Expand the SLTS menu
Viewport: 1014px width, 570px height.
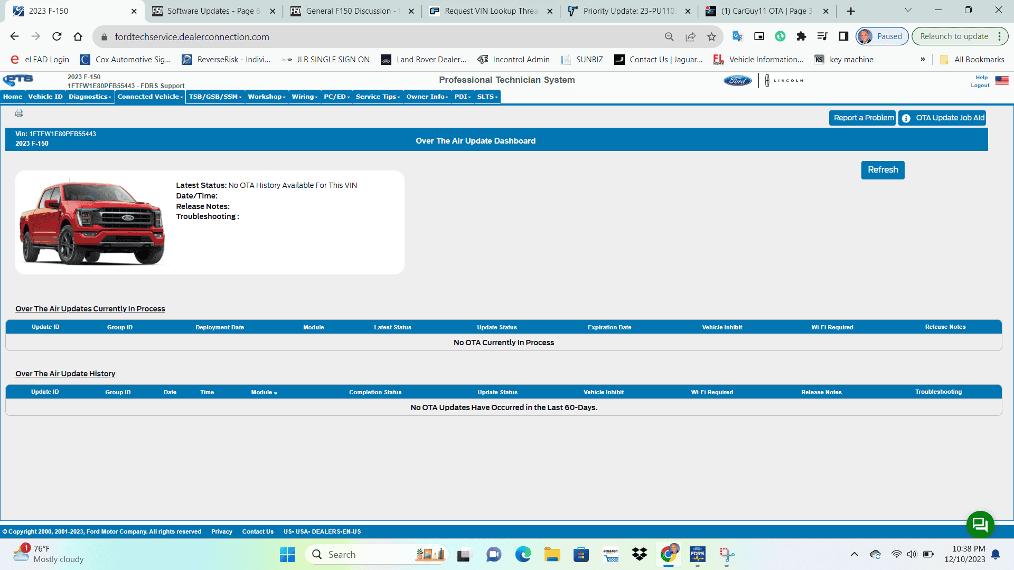(x=487, y=97)
